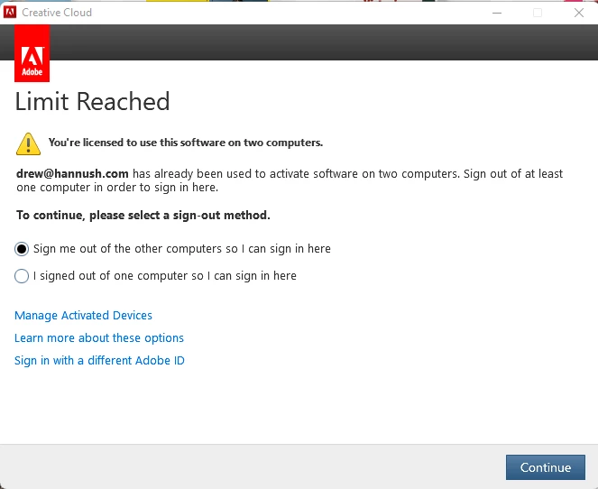Click the "Limit Reached" heading
Image resolution: width=598 pixels, height=489 pixels.
click(92, 101)
